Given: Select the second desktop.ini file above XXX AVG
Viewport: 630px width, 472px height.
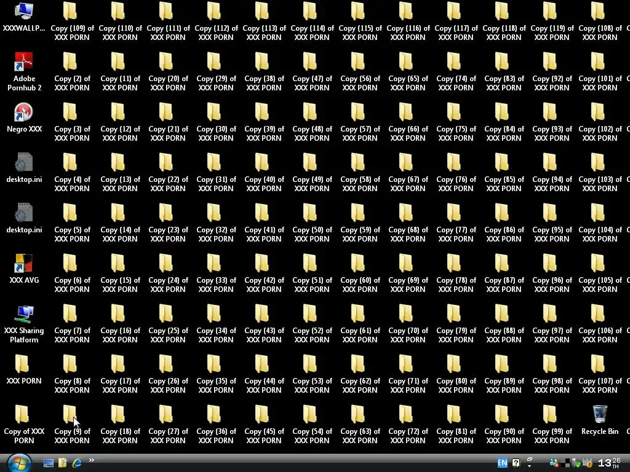Looking at the screenshot, I should (24, 219).
